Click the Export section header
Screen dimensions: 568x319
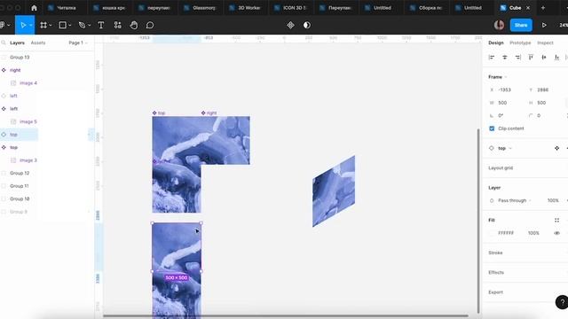click(x=495, y=292)
